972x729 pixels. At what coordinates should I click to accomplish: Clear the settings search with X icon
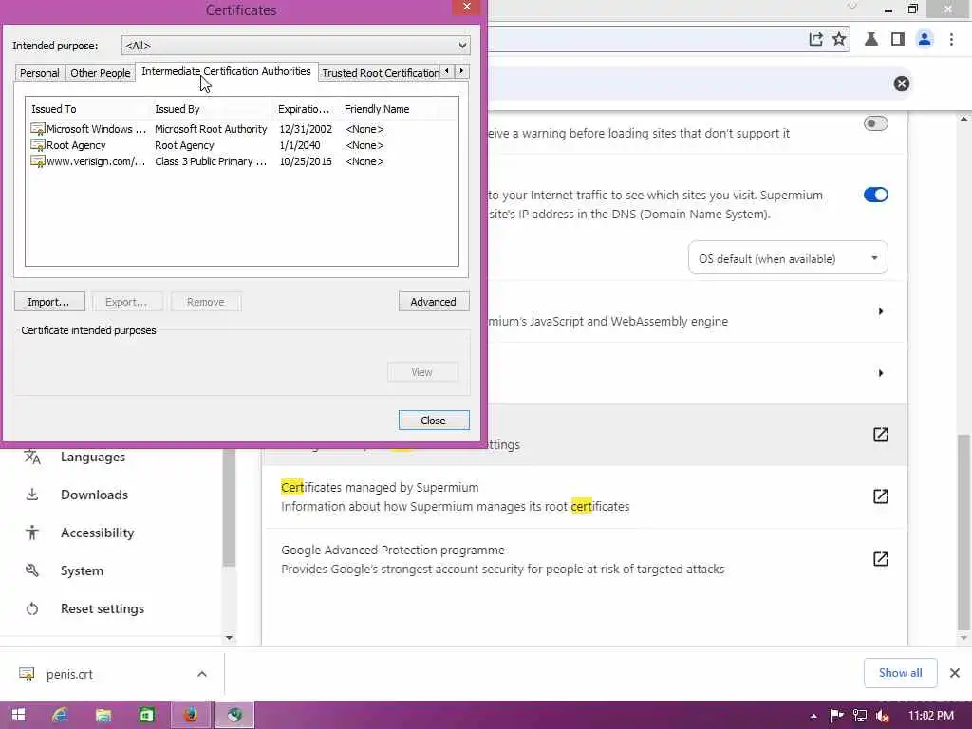pyautogui.click(x=902, y=84)
